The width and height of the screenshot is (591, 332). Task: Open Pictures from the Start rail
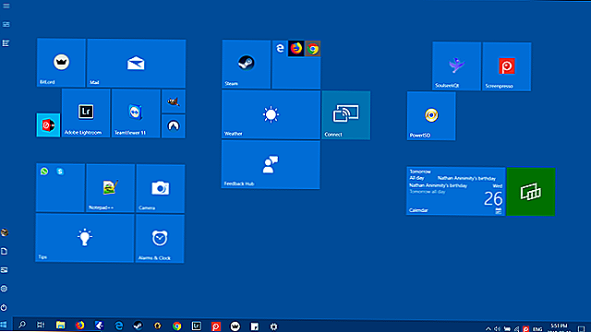click(x=5, y=270)
